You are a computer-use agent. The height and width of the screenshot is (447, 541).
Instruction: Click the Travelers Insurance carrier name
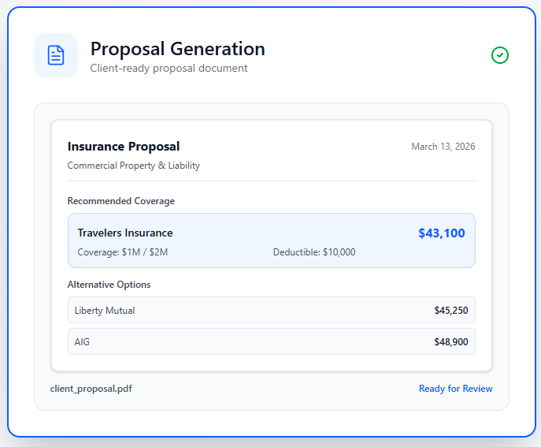(124, 233)
